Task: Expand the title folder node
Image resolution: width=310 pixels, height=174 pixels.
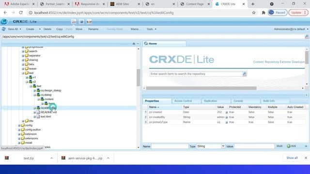Action: pyautogui.click(x=23, y=121)
